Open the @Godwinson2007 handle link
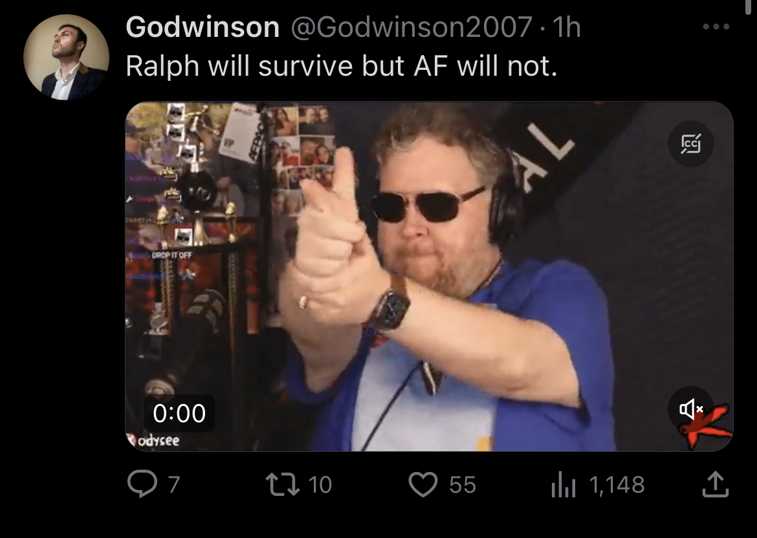 pyautogui.click(x=411, y=27)
